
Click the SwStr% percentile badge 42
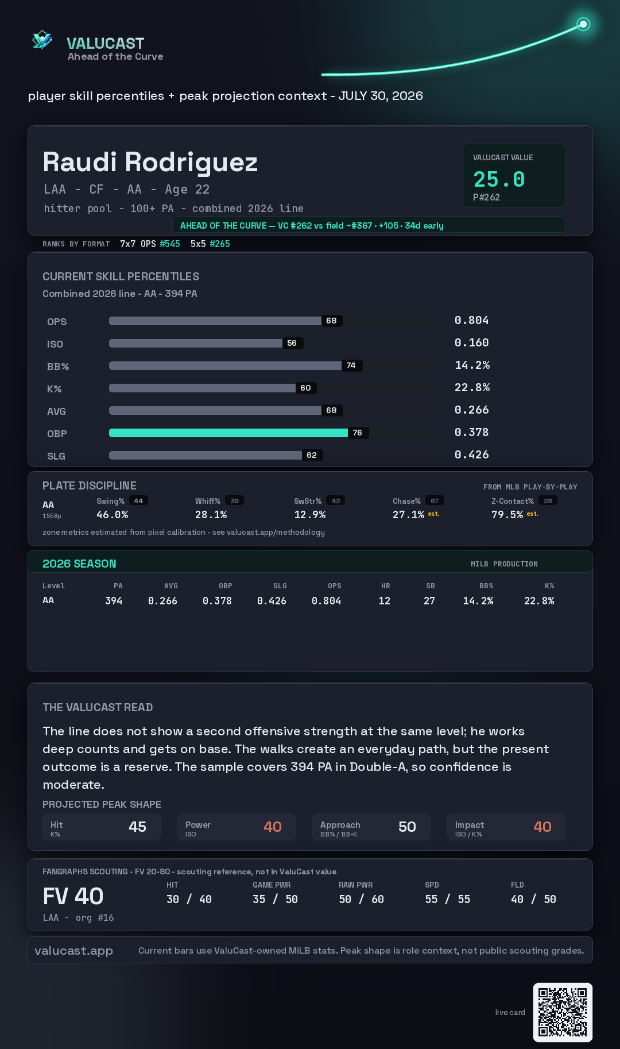click(336, 501)
